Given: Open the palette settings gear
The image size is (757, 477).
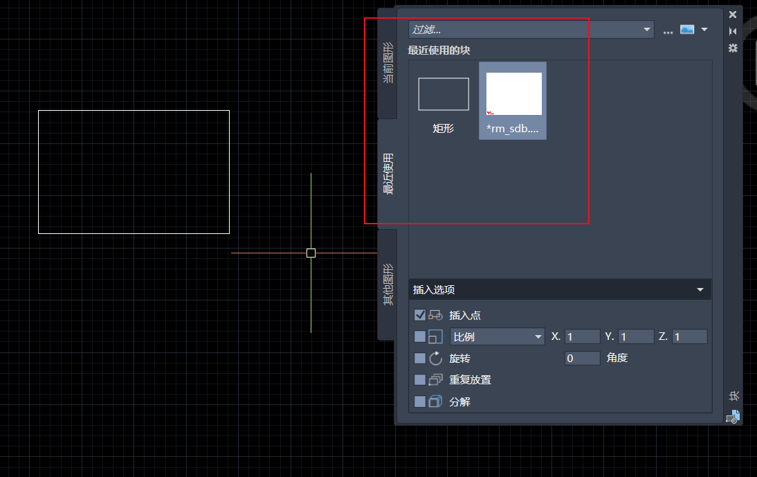Looking at the screenshot, I should click(x=733, y=48).
